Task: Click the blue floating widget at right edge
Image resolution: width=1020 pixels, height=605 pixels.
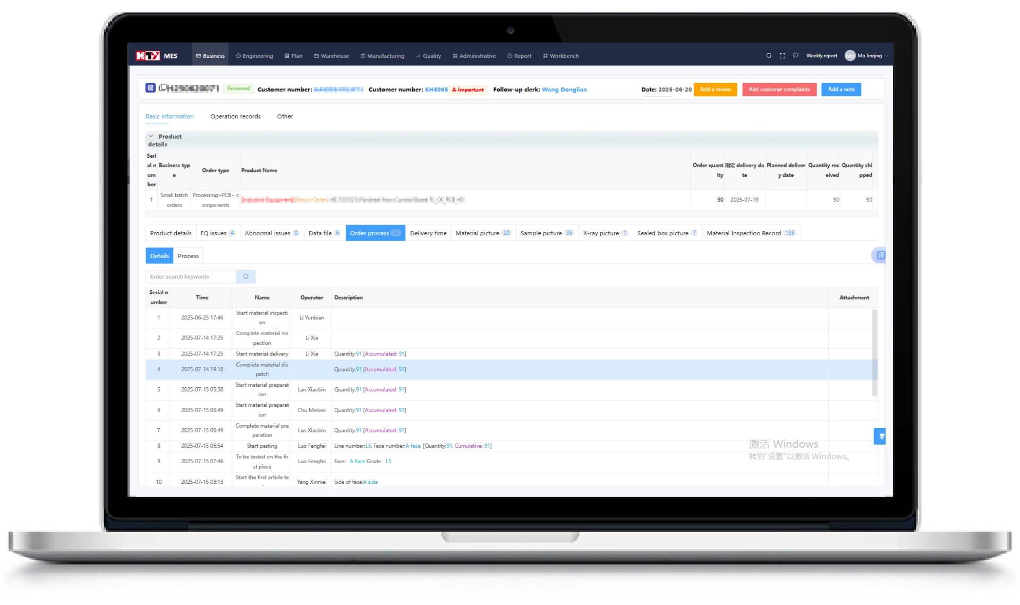Action: click(880, 437)
